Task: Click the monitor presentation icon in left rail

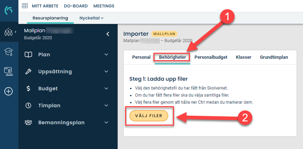Action: (x=9, y=71)
